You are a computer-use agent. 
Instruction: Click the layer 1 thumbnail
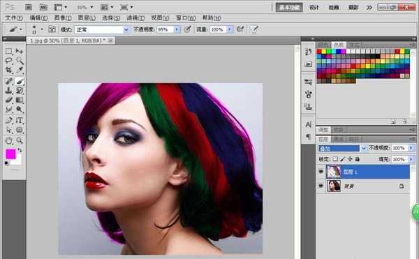point(334,172)
